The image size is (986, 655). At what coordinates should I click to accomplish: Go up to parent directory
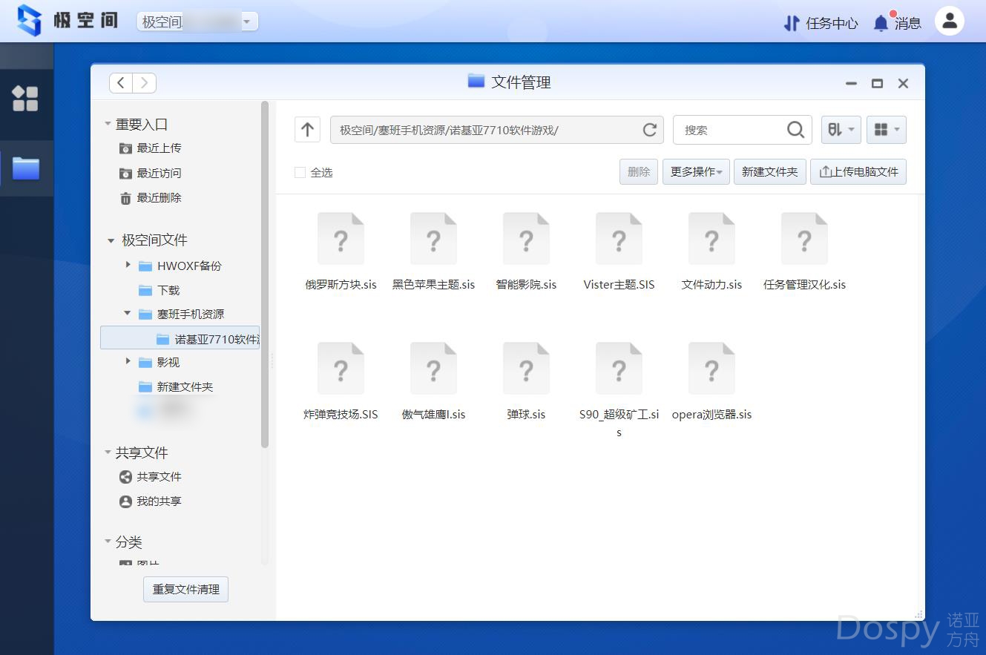[307, 130]
